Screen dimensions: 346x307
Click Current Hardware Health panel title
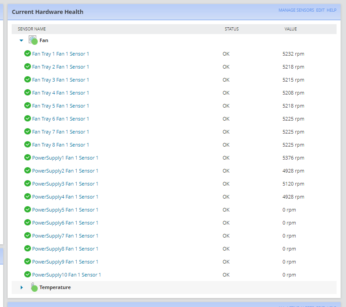click(48, 12)
